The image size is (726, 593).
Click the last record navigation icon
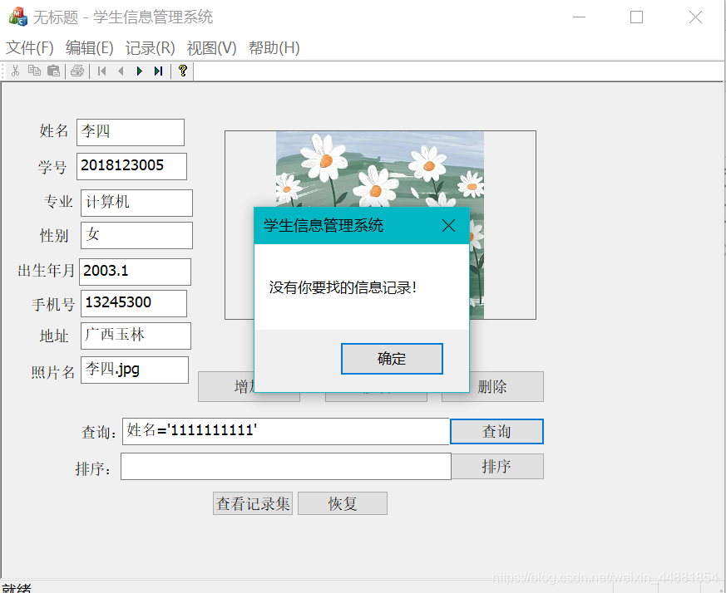pyautogui.click(x=158, y=71)
